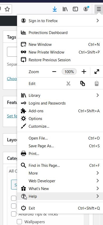Open a New Window
This screenshot has height=225, width=103.
(60, 45)
